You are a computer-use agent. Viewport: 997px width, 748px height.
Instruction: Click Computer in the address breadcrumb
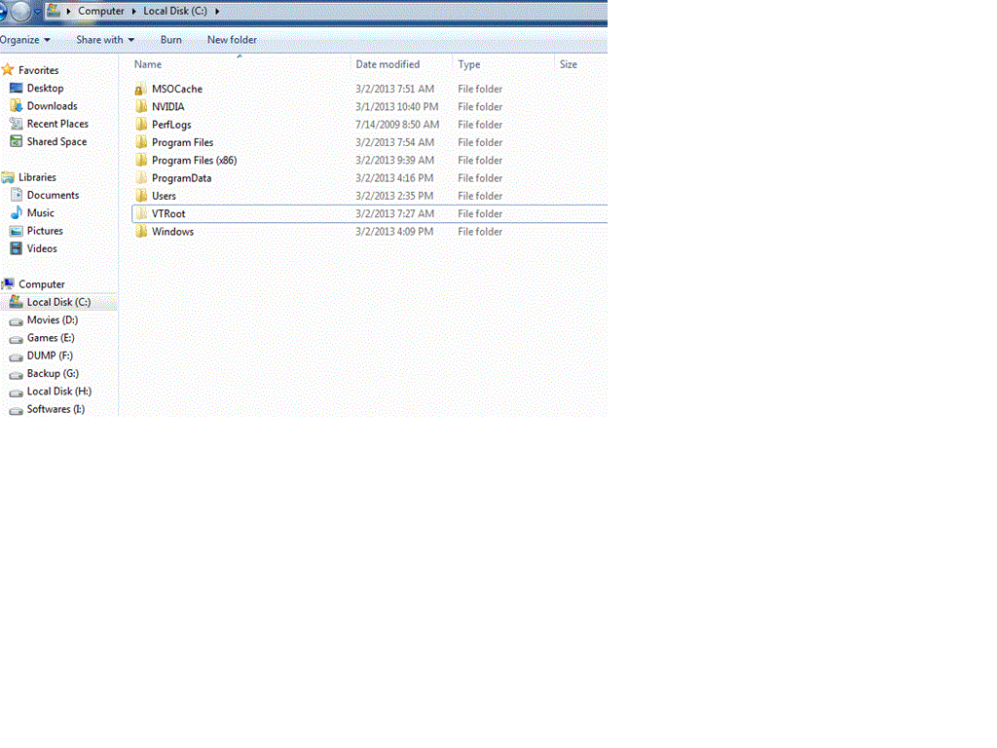(101, 12)
